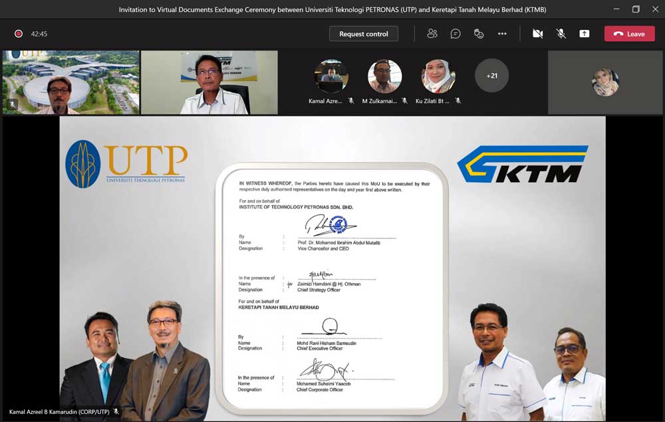This screenshot has width=665, height=422.
Task: Click the Request control button
Action: pos(364,34)
